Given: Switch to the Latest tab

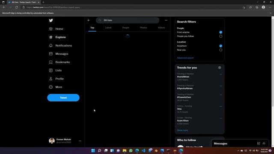Looking at the screenshot, I should [x=108, y=27].
